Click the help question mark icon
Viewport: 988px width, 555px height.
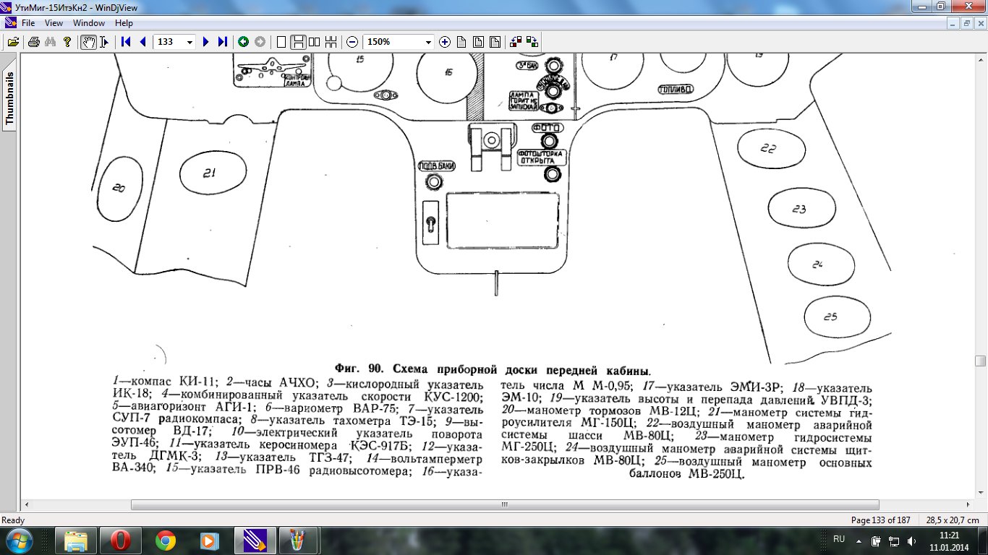[x=67, y=42]
